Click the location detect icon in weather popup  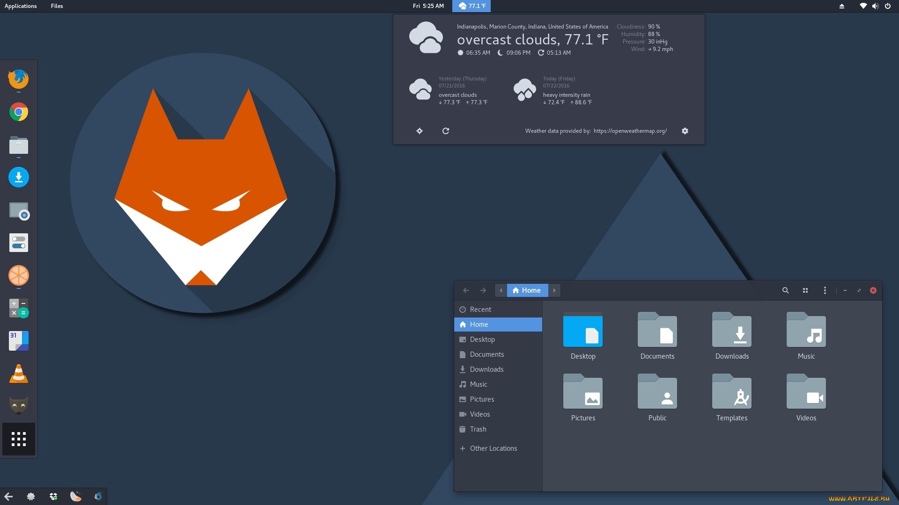point(419,131)
